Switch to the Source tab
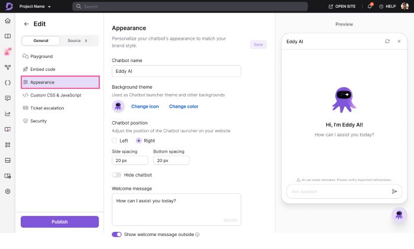 coord(77,41)
